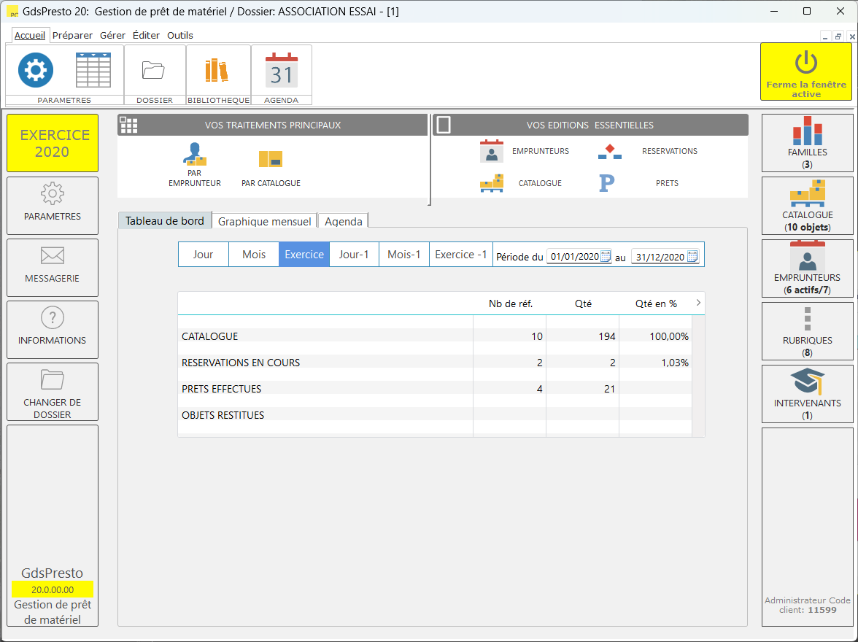
Task: Open calendar picker for end date 31/12/2020
Action: point(692,256)
